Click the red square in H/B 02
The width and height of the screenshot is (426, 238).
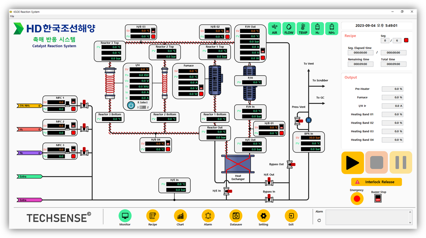pos(228,36)
